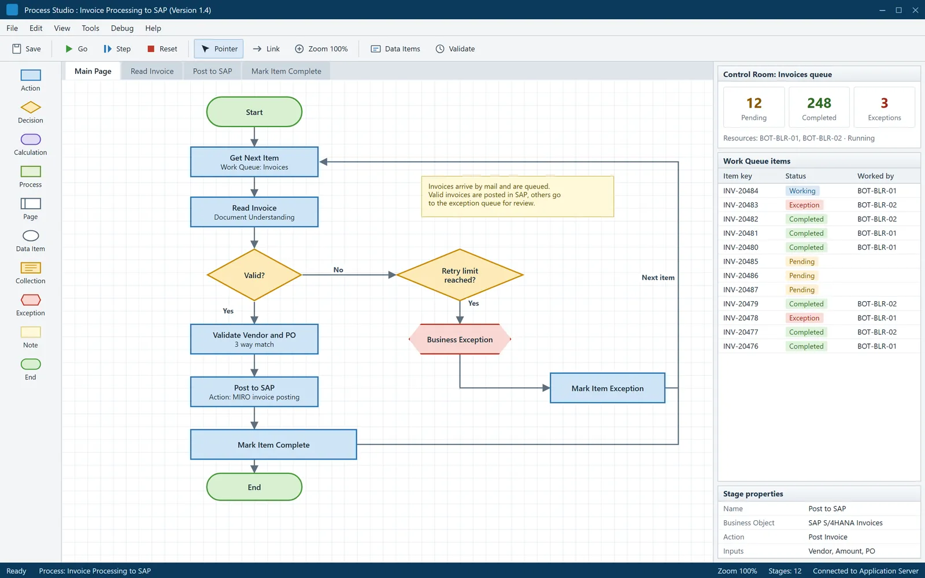Screen dimensions: 925x578
Task: Run the process with Go
Action: coord(76,49)
